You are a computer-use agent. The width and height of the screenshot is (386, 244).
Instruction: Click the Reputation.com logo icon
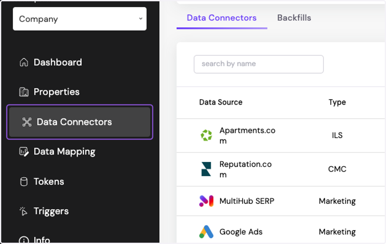point(206,169)
